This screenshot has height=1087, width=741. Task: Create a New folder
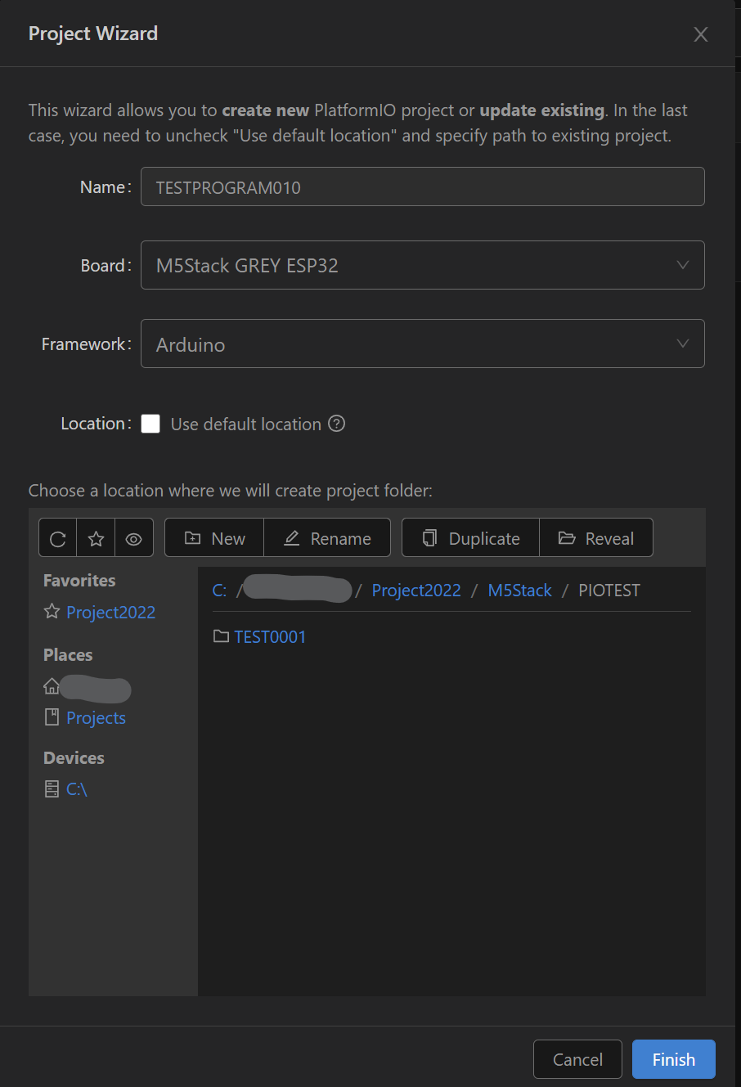[213, 537]
